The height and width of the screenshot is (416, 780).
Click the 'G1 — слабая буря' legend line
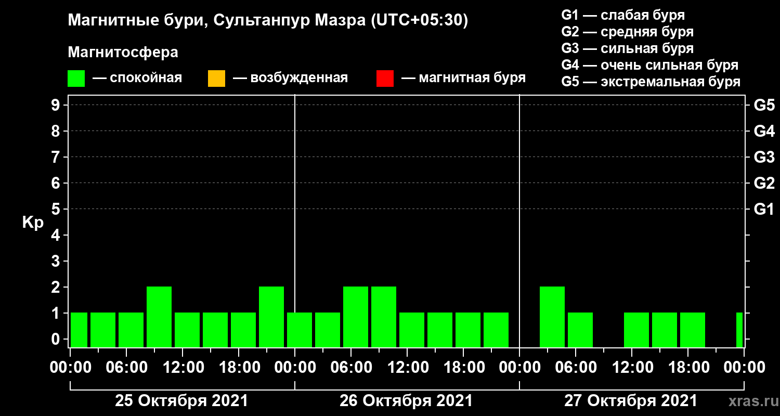point(623,15)
